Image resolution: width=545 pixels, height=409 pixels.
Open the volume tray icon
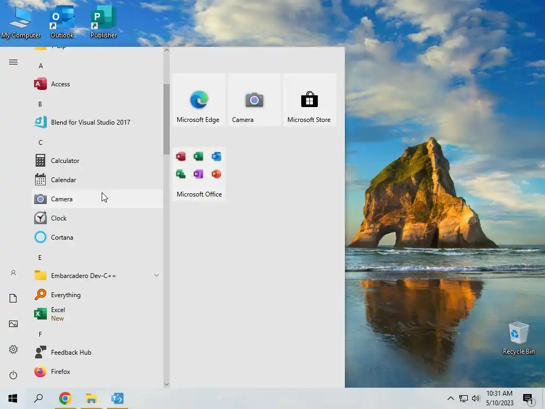[476, 398]
